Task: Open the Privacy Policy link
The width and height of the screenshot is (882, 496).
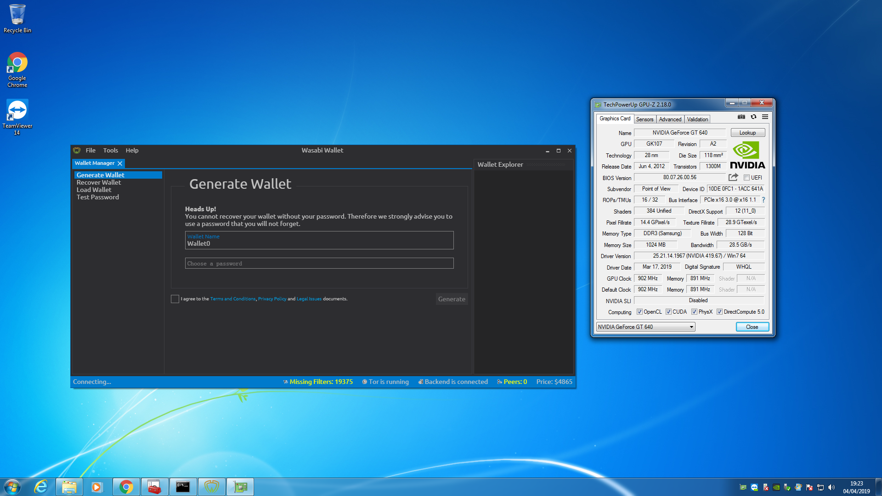Action: pos(272,299)
